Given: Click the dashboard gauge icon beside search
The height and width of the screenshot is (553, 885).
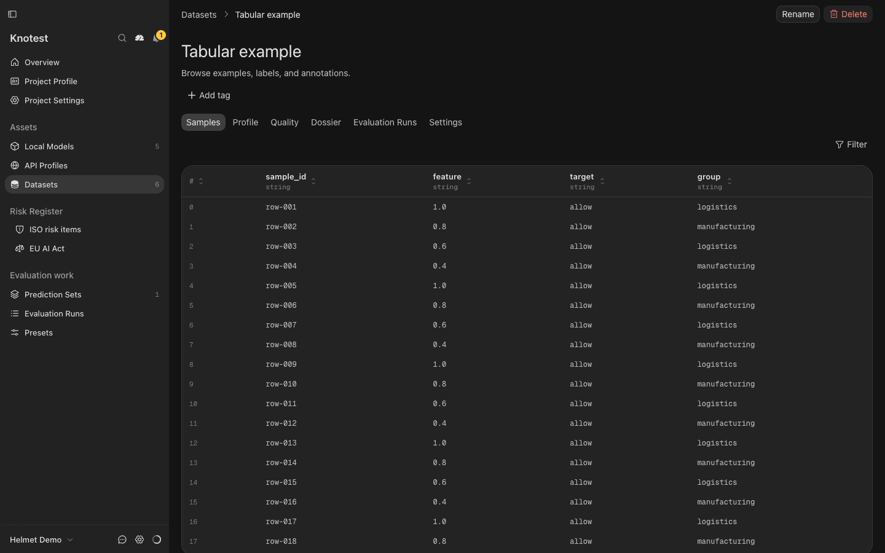Looking at the screenshot, I should pyautogui.click(x=140, y=38).
